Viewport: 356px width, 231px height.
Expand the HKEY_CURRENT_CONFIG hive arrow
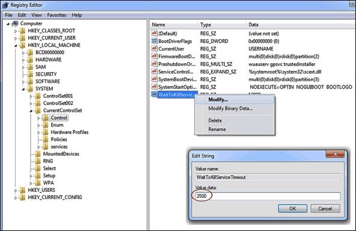16,198
